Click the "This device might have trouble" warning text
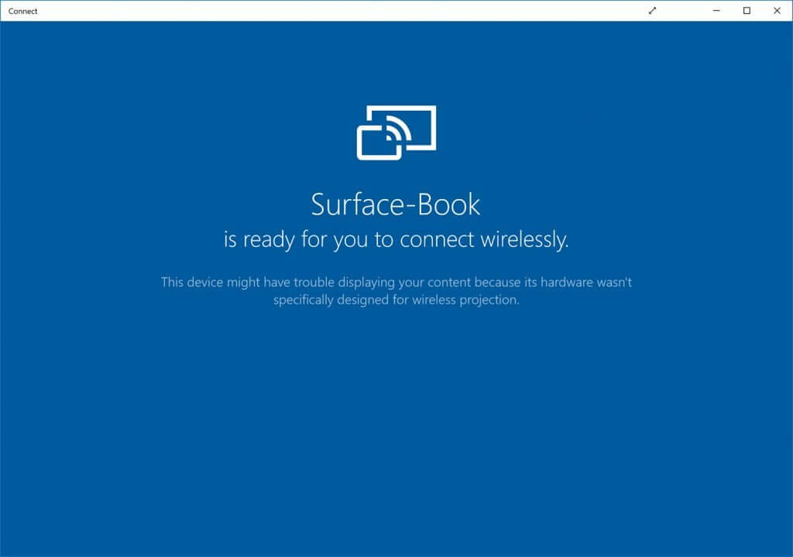The width and height of the screenshot is (793, 557). [x=396, y=291]
